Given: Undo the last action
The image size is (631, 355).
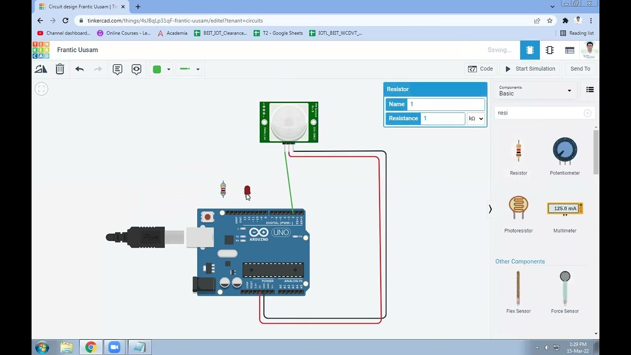Looking at the screenshot, I should pyautogui.click(x=79, y=69).
